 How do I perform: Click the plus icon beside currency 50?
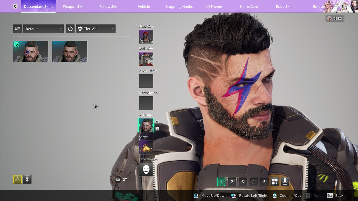(340, 19)
